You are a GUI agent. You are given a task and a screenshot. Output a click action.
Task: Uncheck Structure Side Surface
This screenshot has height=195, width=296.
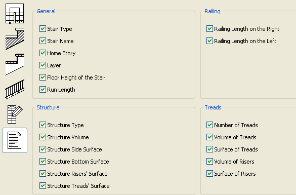(x=43, y=149)
